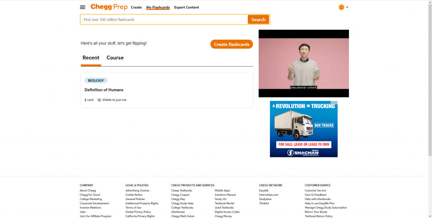Open Expert Content in the top nav

pos(186,8)
